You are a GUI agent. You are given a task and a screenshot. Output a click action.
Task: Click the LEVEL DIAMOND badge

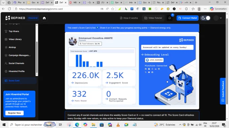154,60
